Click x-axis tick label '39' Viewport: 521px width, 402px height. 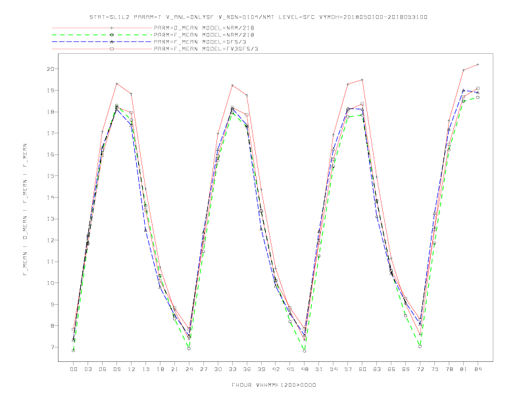261,369
